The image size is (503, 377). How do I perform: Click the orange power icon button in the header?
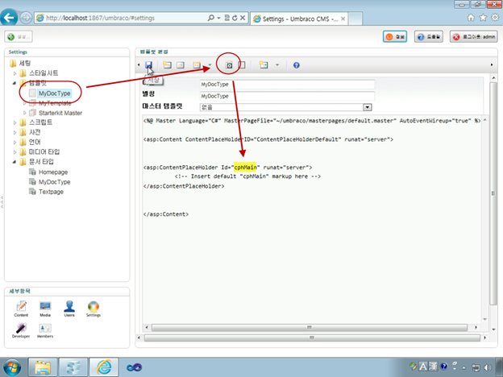tap(395, 37)
